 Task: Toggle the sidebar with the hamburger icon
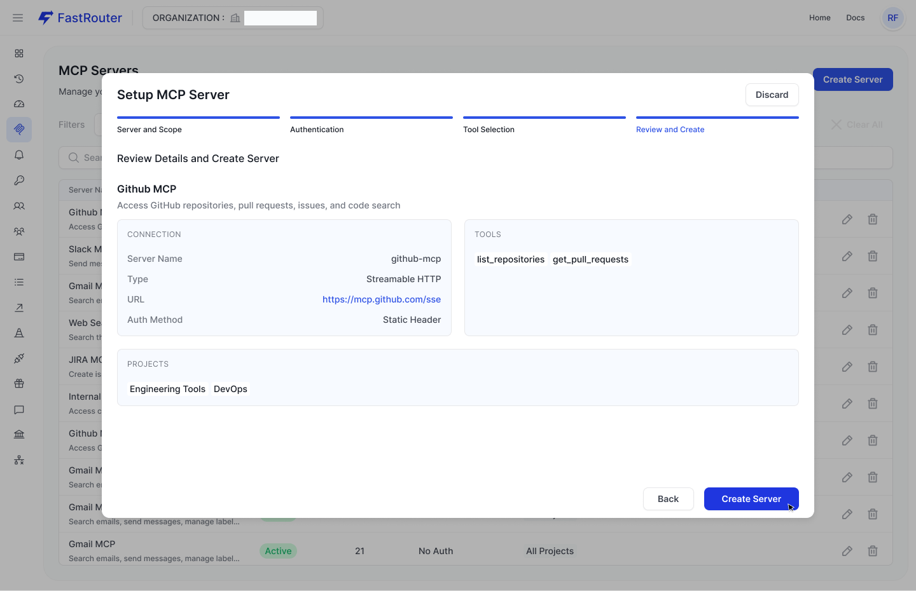click(17, 17)
